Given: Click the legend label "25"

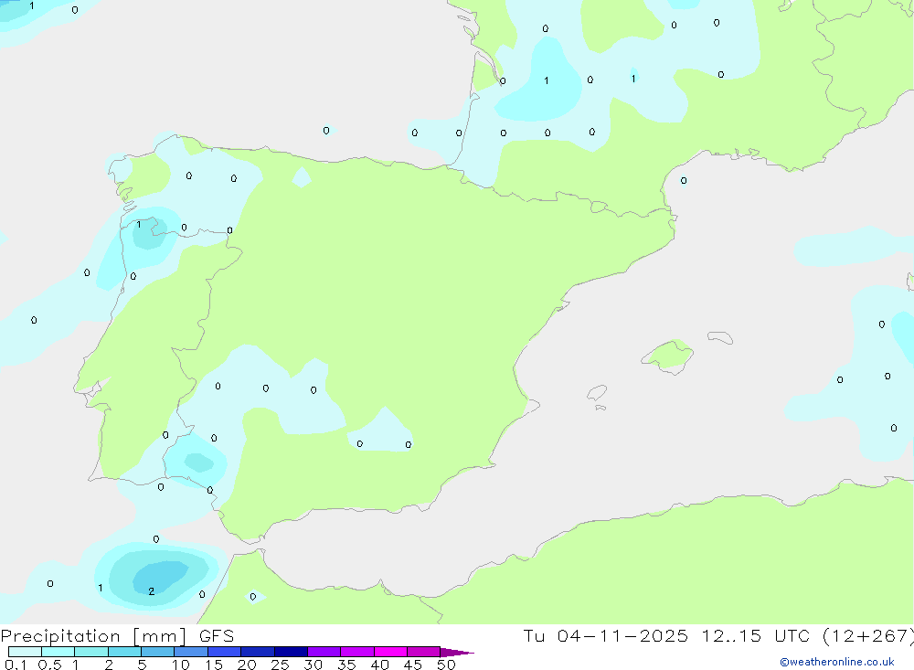Looking at the screenshot, I should pos(280,665).
